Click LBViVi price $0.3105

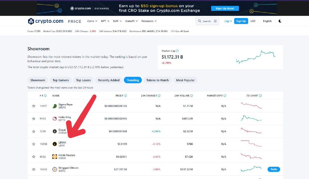tap(122, 144)
